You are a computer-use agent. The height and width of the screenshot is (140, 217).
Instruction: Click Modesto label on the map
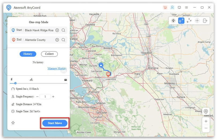coord(169,83)
